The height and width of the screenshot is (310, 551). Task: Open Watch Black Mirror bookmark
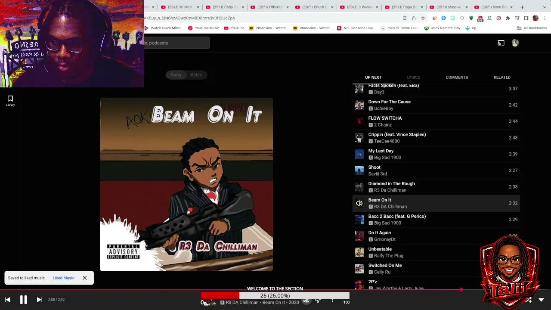164,28
